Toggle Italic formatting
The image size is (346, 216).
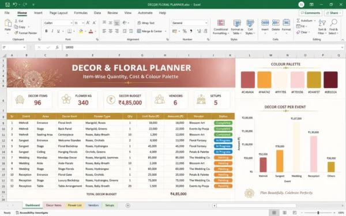[52, 31]
